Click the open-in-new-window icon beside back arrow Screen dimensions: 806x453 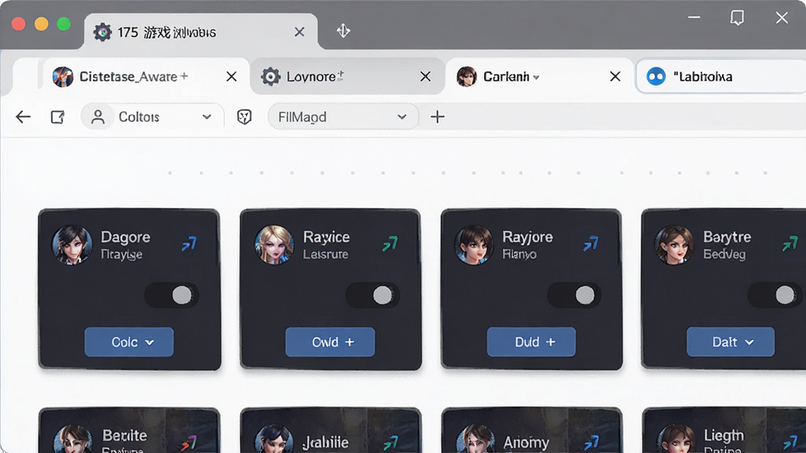(57, 117)
